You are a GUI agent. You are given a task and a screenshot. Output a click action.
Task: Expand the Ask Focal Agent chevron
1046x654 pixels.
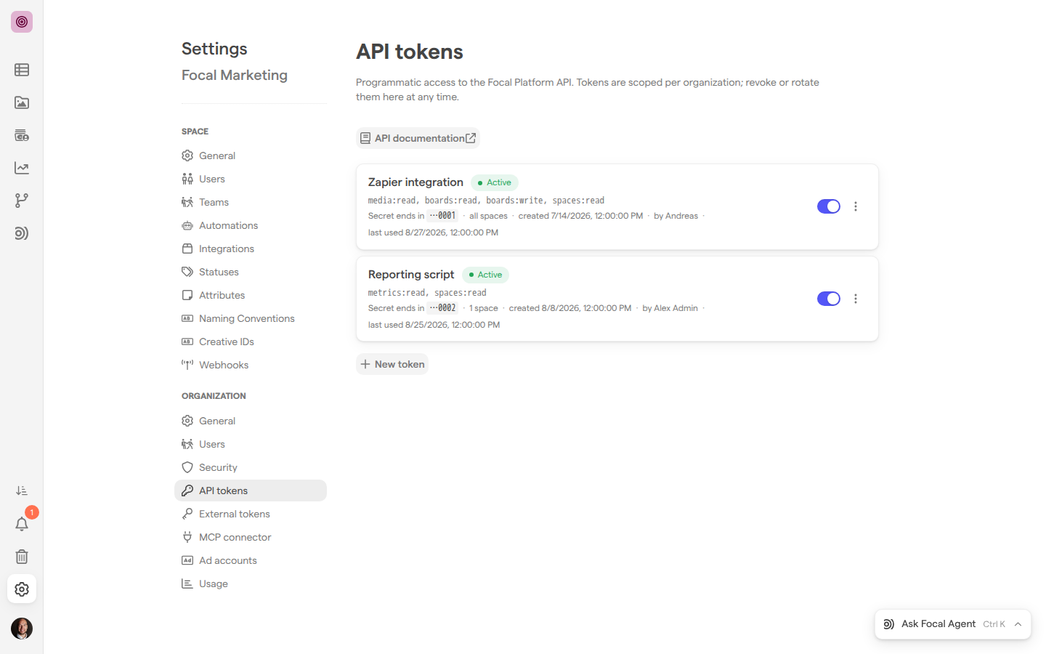(1018, 624)
